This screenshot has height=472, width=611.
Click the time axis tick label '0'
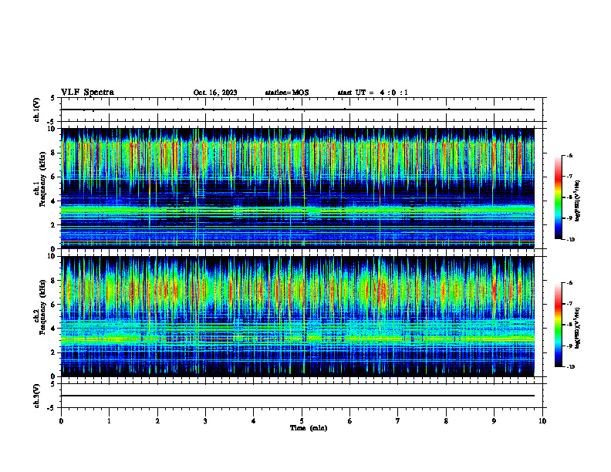click(x=61, y=421)
